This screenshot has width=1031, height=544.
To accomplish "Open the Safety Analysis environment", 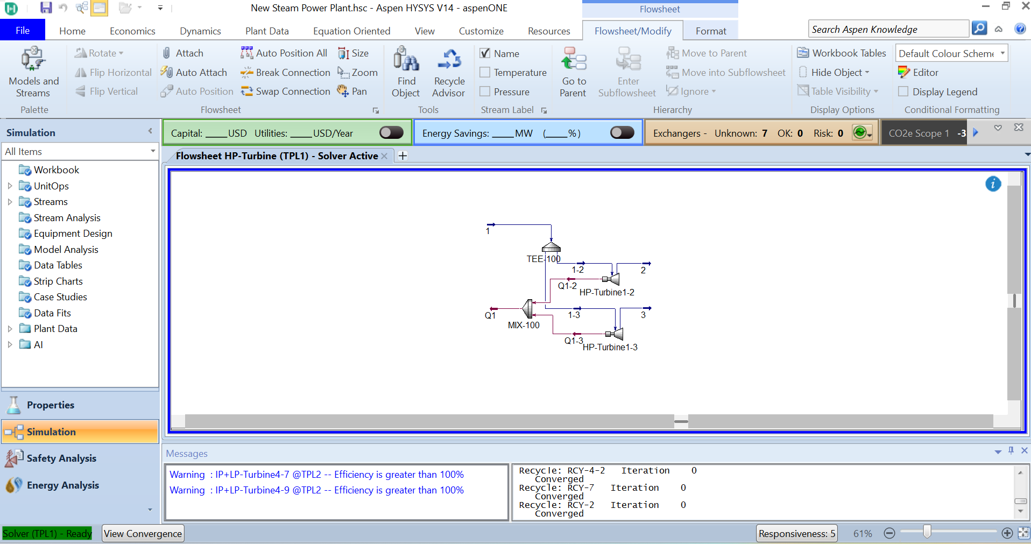I will pos(61,458).
